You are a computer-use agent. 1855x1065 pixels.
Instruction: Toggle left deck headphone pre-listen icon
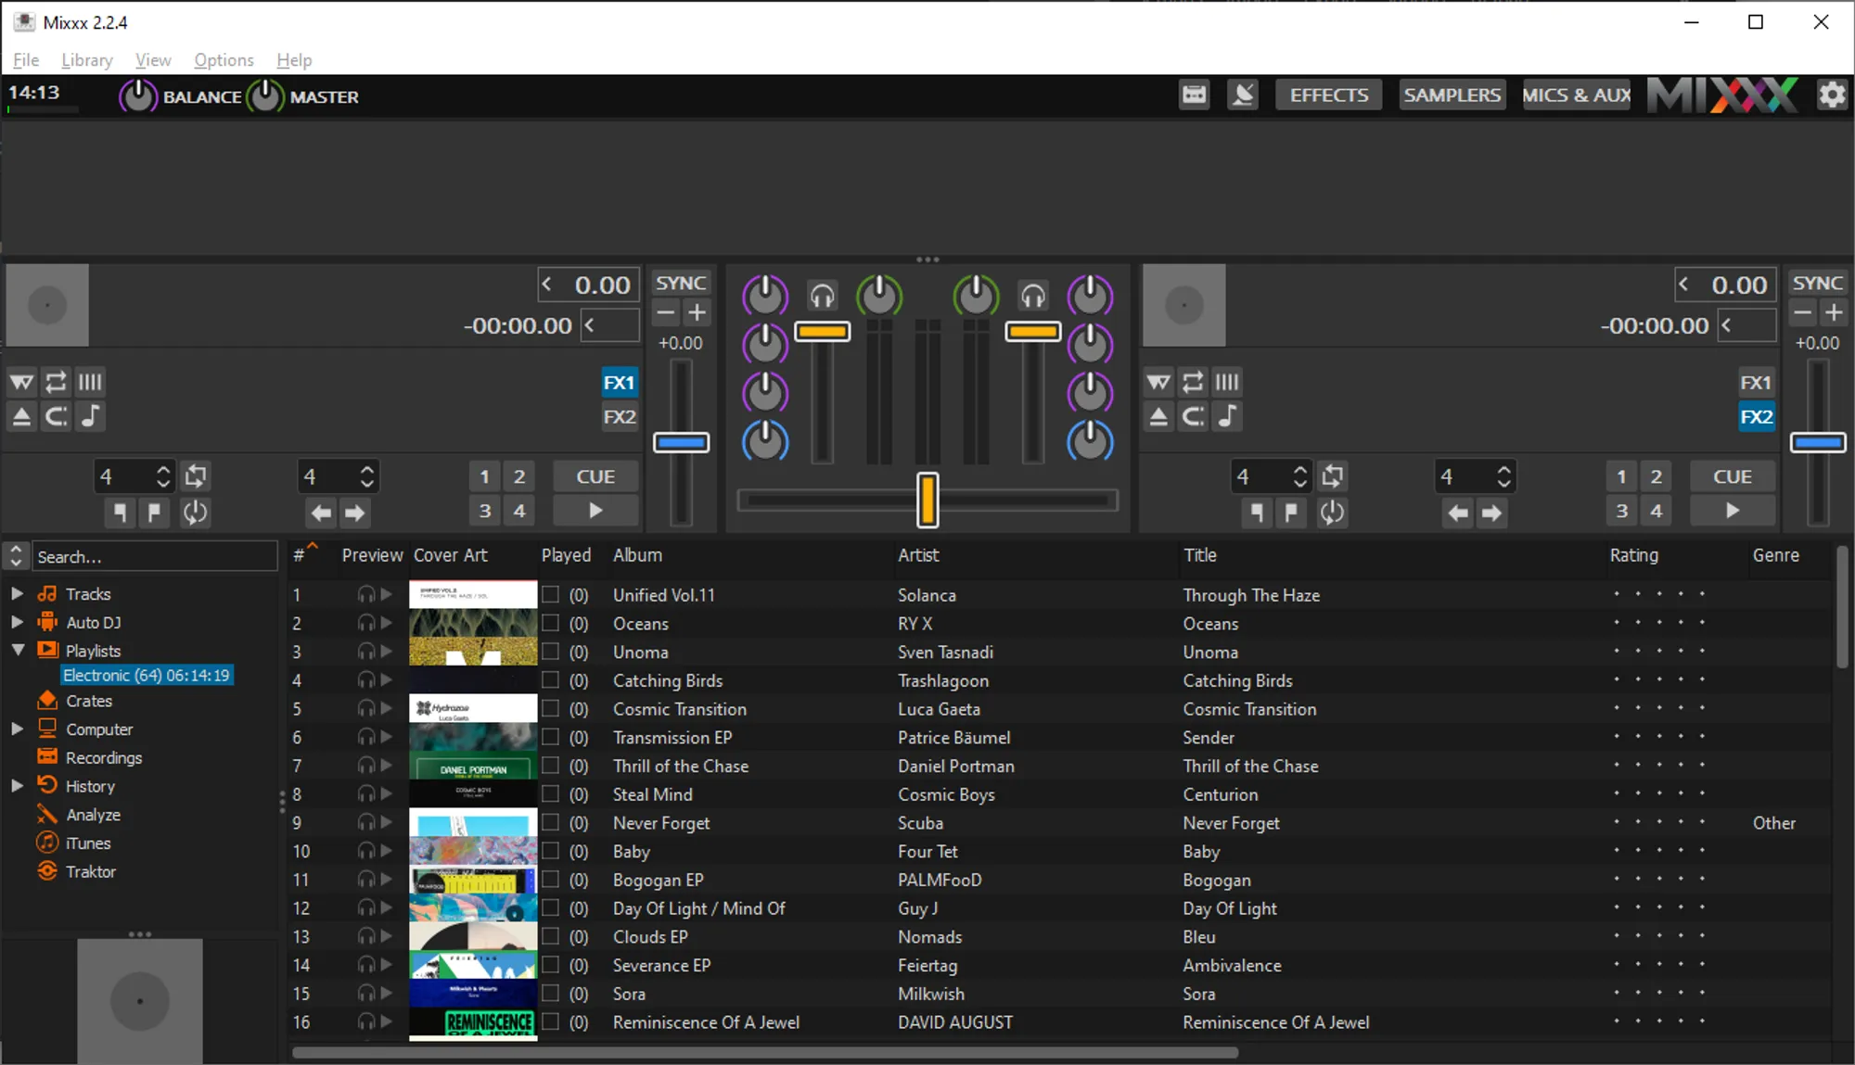(x=822, y=296)
